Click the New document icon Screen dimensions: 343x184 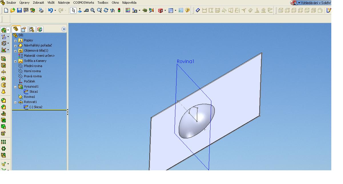[6, 10]
